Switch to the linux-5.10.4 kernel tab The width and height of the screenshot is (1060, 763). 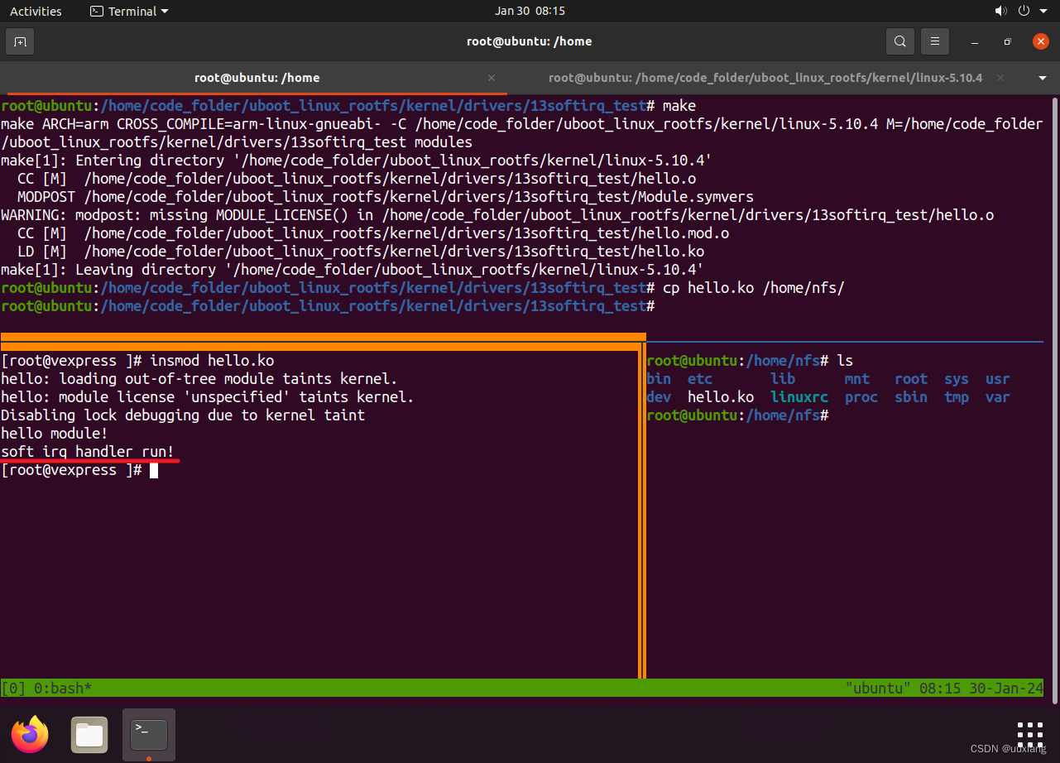coord(765,78)
